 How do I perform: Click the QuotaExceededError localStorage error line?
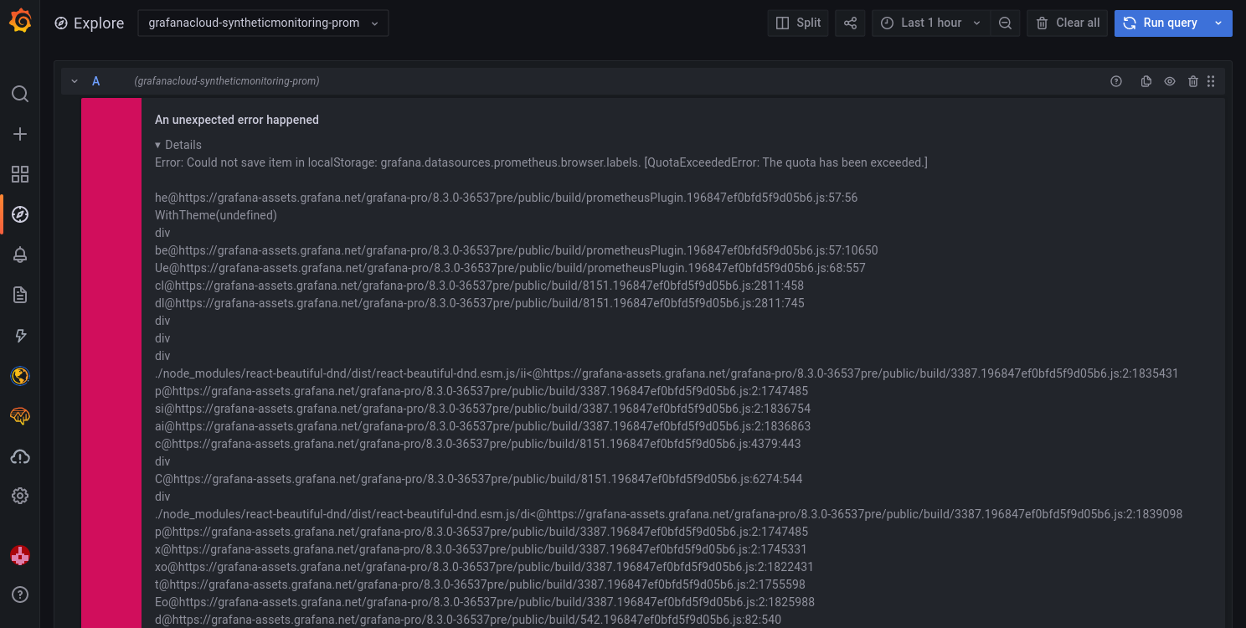pos(541,162)
